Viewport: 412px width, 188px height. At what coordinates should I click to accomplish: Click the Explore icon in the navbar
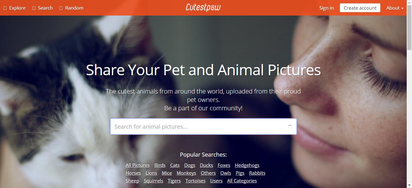click(5, 8)
